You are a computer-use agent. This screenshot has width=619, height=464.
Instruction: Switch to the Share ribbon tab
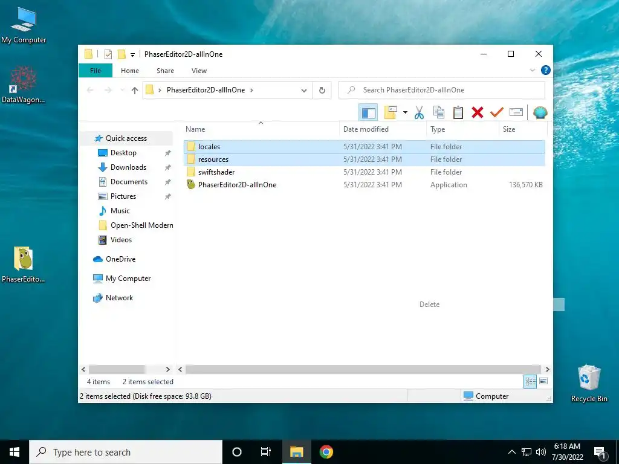tap(165, 71)
